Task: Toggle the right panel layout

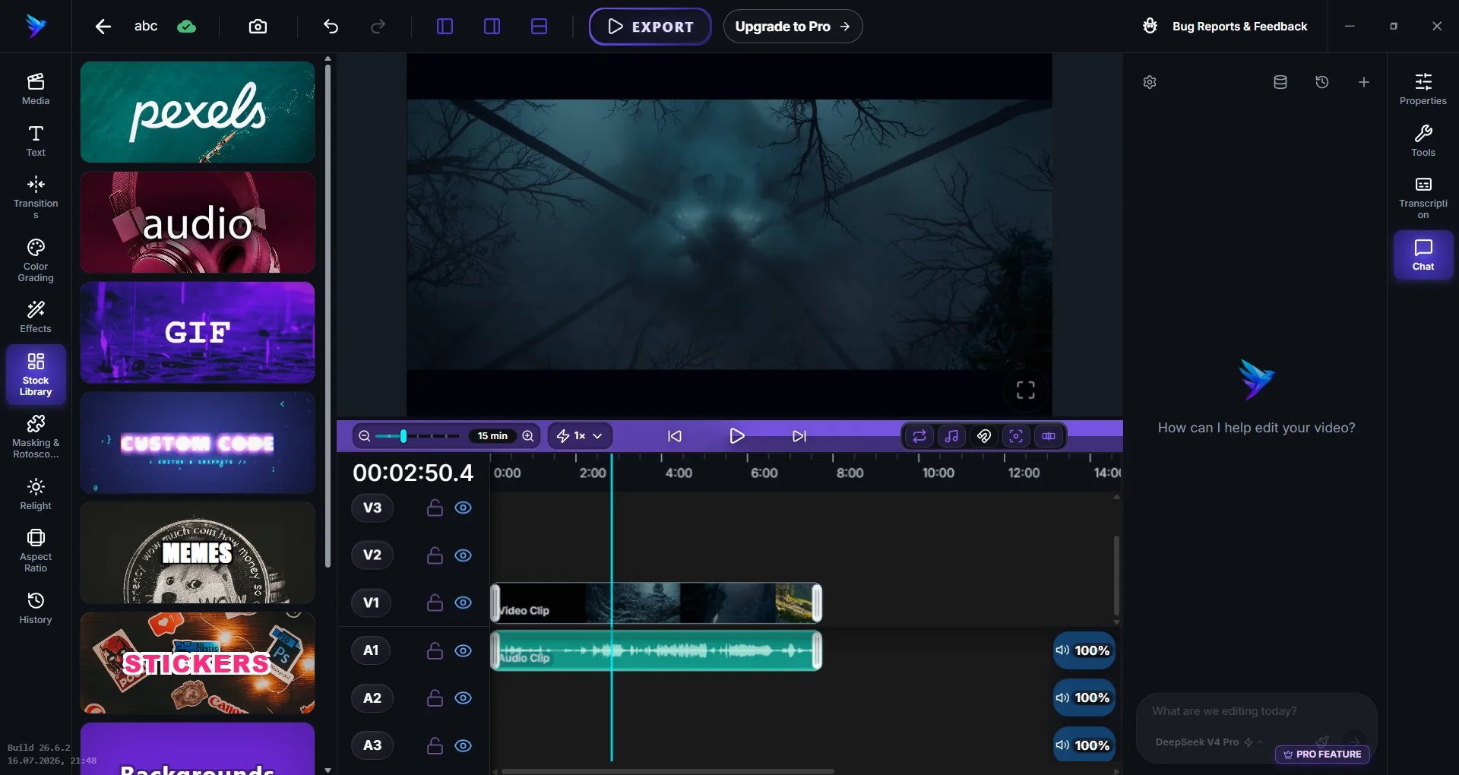Action: tap(492, 27)
